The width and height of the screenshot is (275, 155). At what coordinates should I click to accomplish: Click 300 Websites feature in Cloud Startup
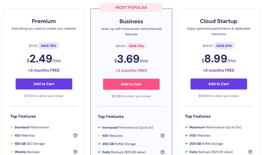(x=200, y=136)
